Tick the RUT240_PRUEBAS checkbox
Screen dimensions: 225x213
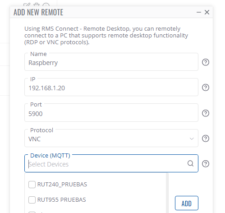click(32, 185)
